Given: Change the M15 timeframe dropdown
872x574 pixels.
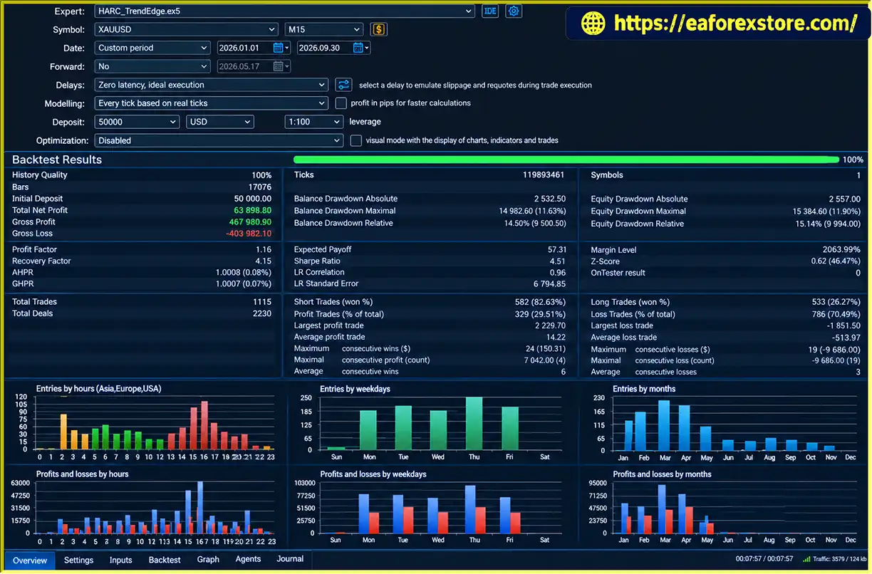Looking at the screenshot, I should pos(324,29).
